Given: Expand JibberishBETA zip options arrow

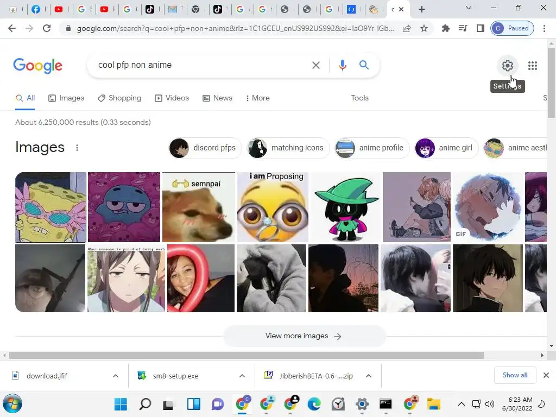Looking at the screenshot, I should click(x=369, y=376).
